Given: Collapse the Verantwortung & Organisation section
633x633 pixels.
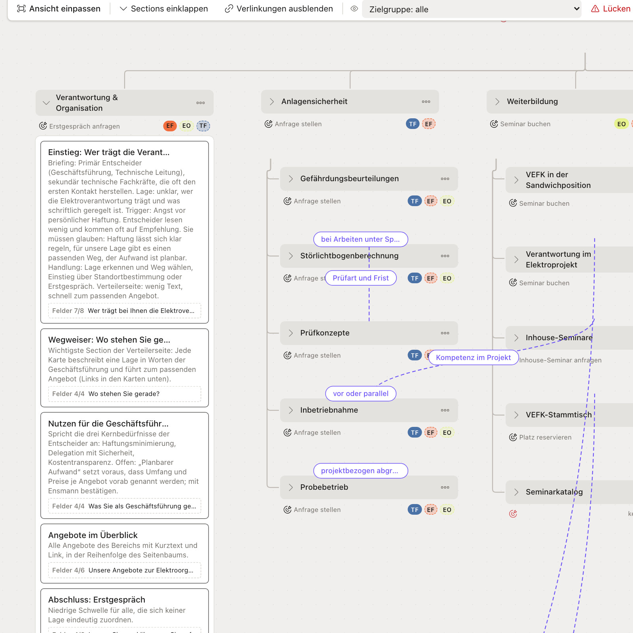Looking at the screenshot, I should tap(46, 103).
